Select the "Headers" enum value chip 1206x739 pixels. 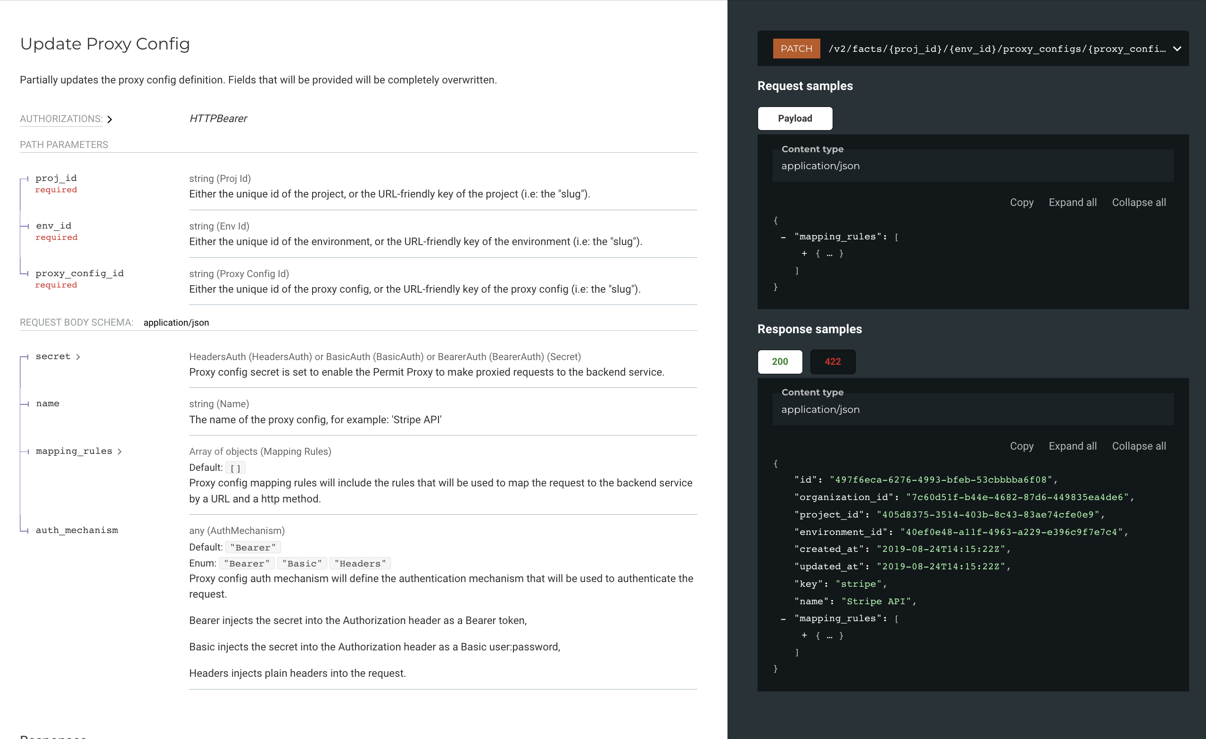pos(360,563)
